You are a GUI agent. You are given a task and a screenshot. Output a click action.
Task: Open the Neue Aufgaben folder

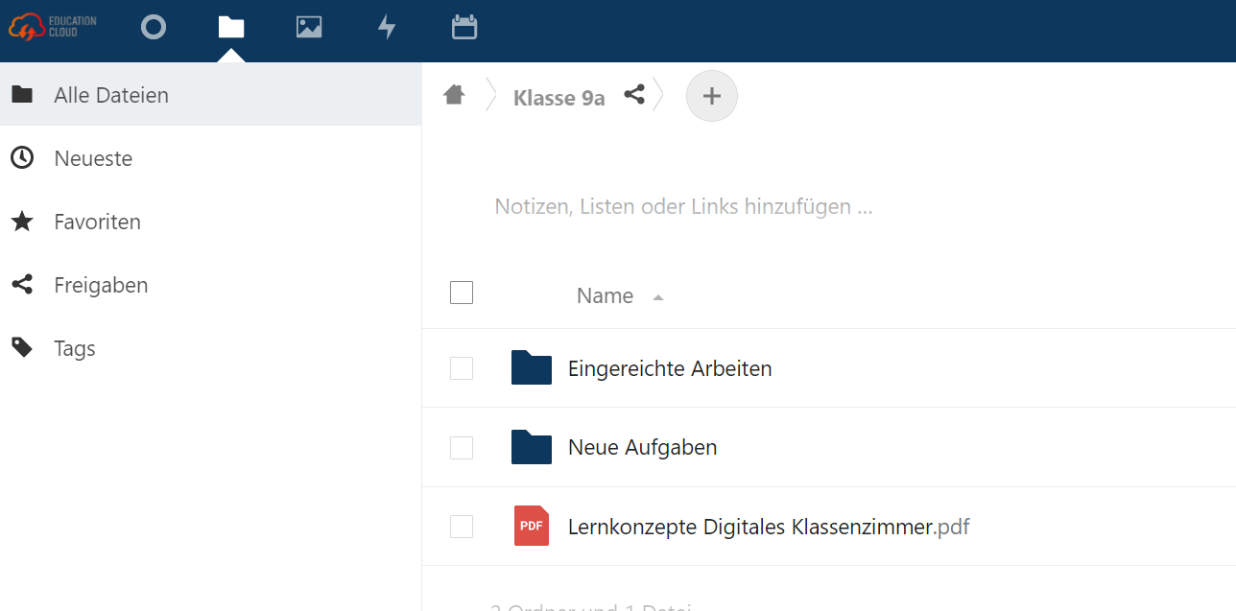[x=642, y=447]
